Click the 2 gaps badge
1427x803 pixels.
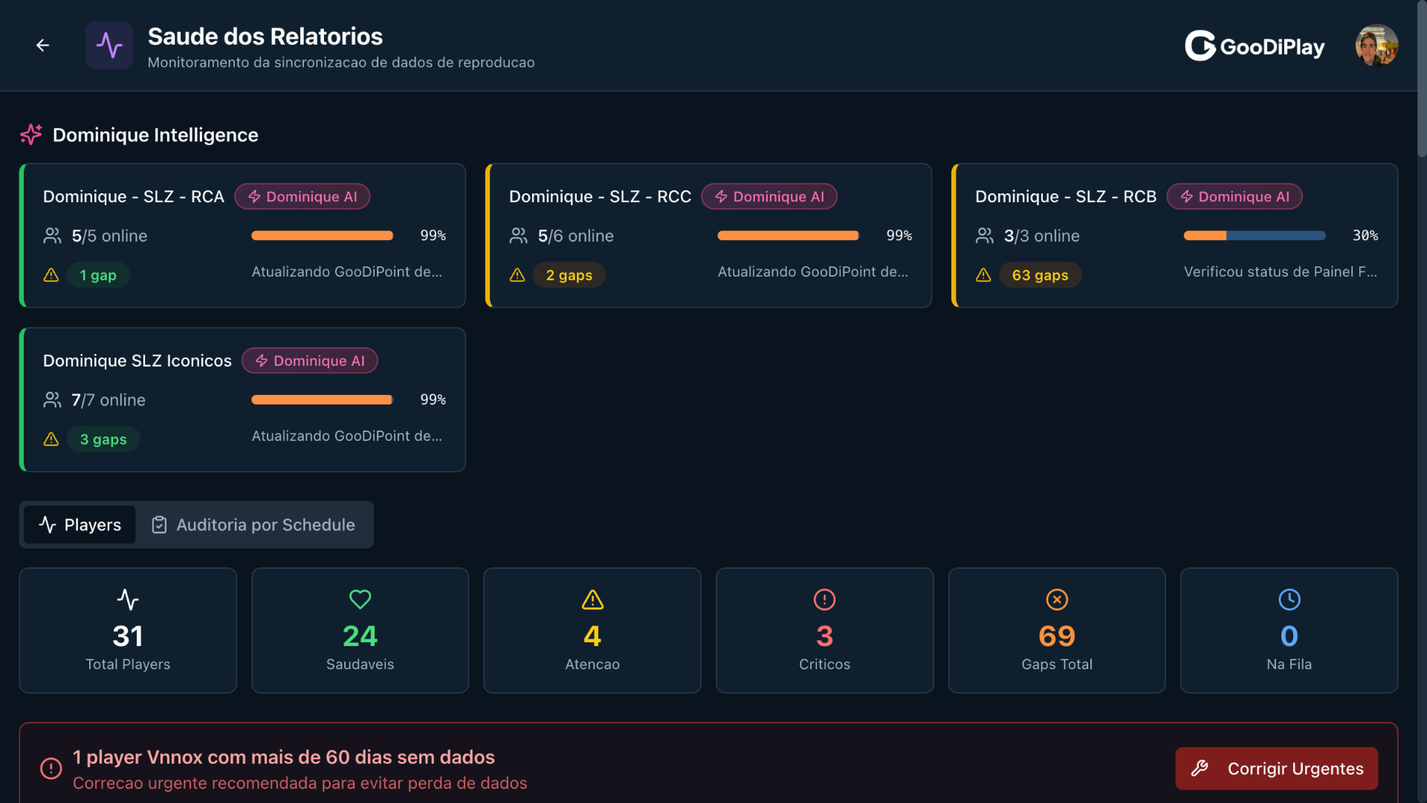[x=569, y=275]
